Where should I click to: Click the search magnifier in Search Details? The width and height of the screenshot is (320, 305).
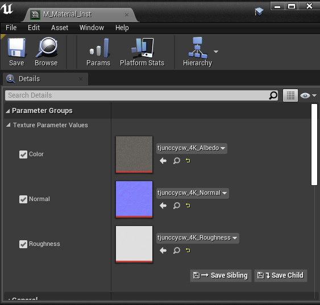point(273,95)
